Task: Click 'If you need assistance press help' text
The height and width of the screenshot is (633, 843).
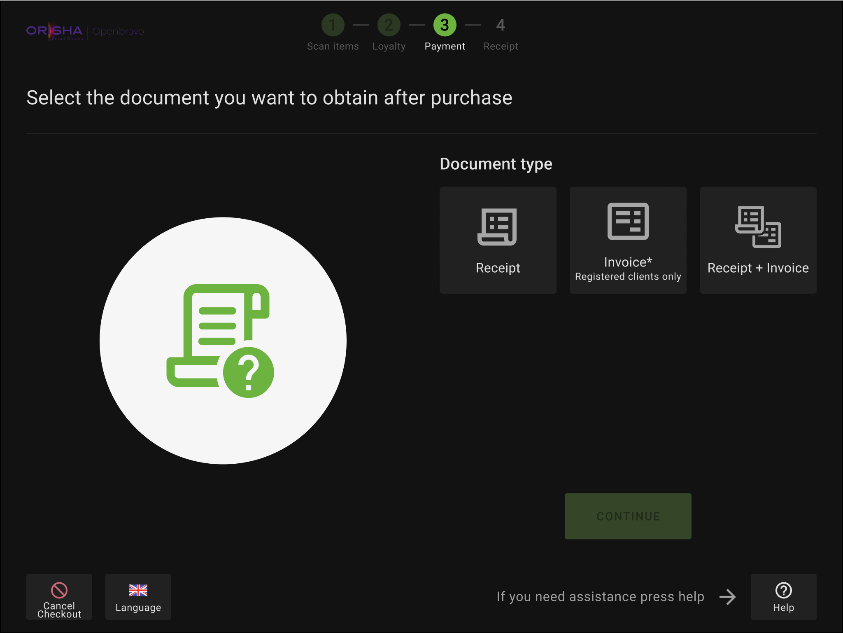Action: pyautogui.click(x=600, y=597)
